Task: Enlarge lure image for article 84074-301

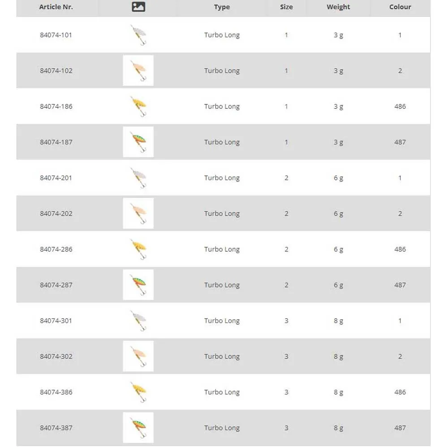Action: [x=138, y=321]
